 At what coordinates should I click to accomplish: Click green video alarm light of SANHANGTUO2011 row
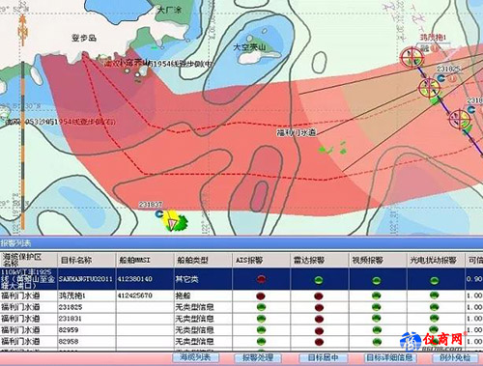pos(376,280)
